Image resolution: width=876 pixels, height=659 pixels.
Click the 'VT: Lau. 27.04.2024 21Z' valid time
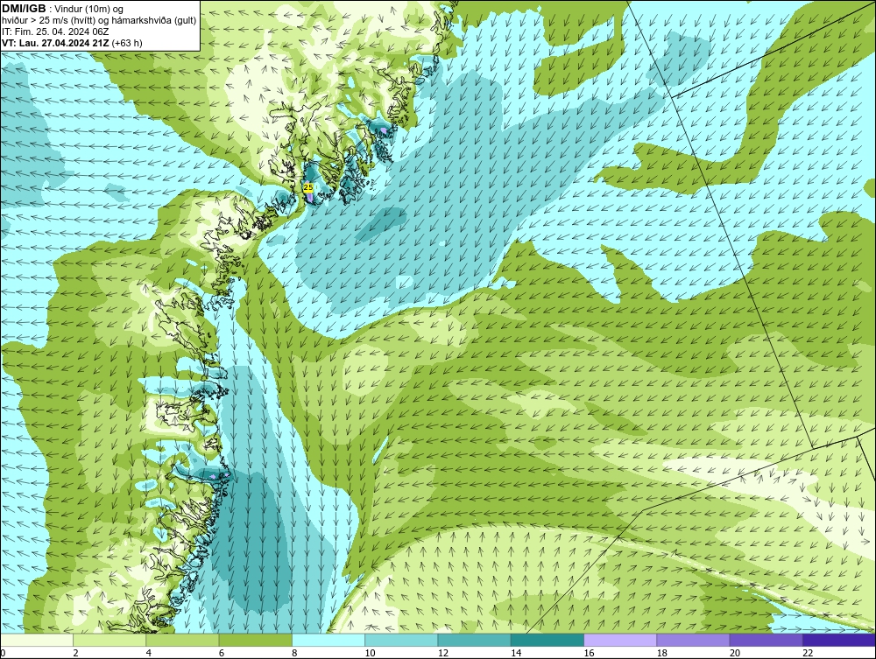pos(56,43)
